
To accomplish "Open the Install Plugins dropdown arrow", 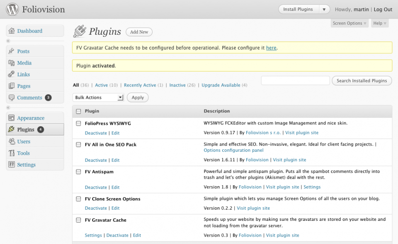I will pos(324,10).
